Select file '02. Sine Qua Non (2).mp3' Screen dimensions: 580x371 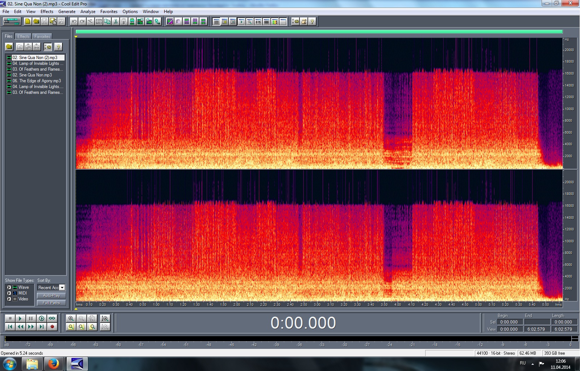tap(35, 58)
